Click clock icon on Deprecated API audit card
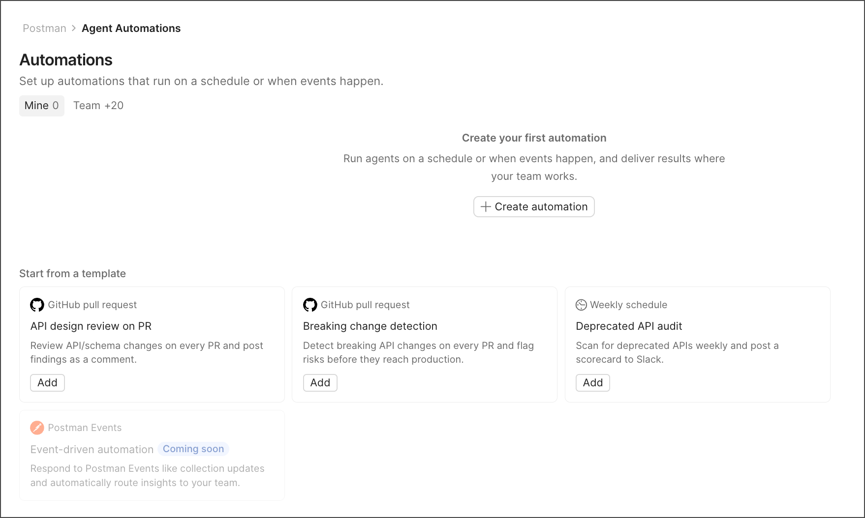The image size is (865, 518). (x=581, y=305)
